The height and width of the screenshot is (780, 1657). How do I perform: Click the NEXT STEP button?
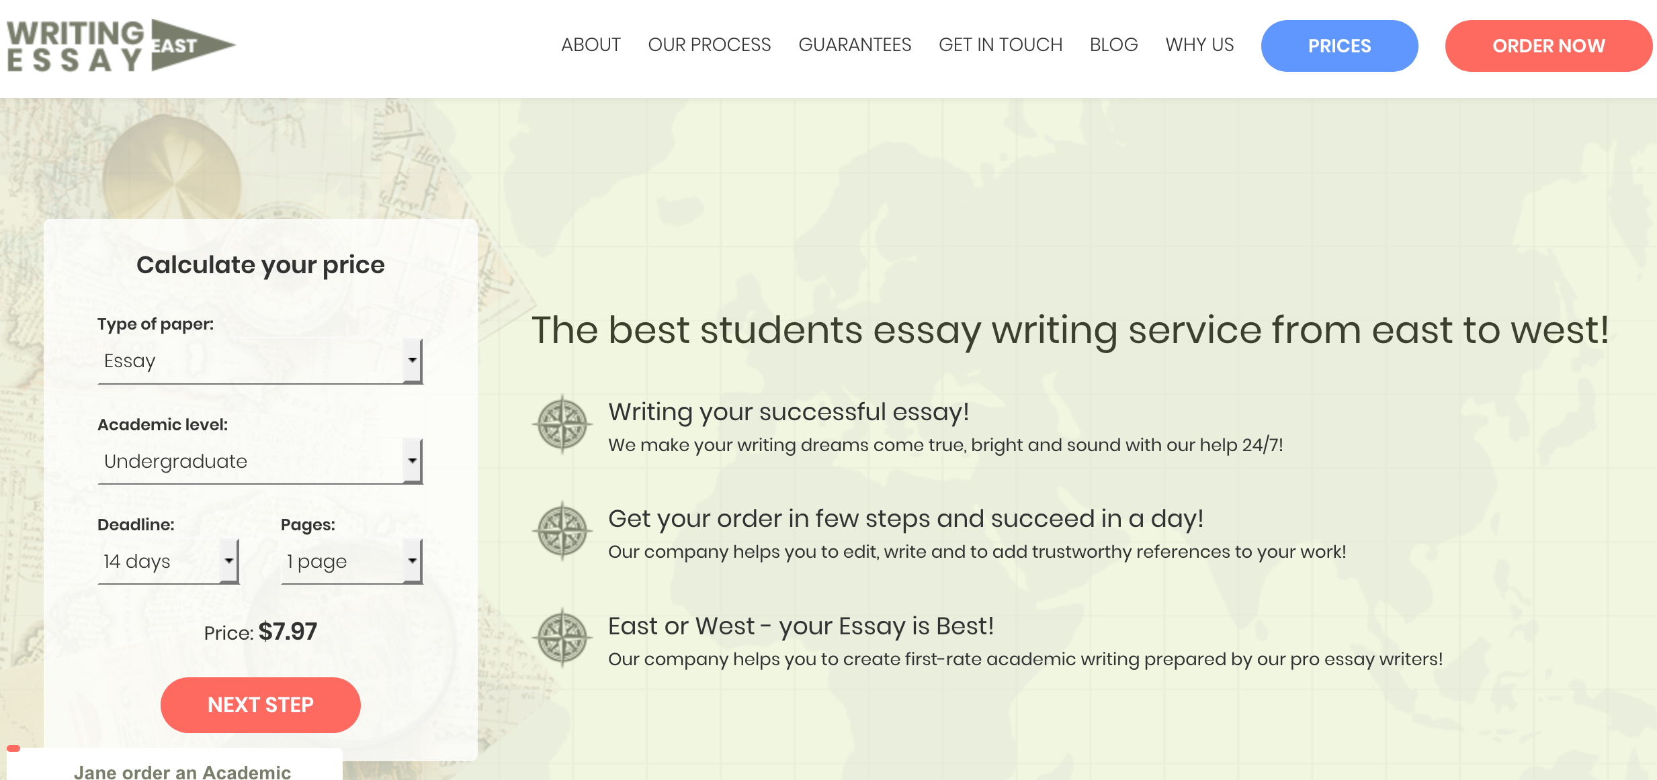(261, 705)
